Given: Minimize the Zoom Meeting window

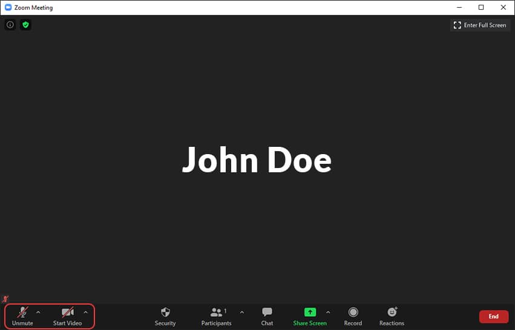Looking at the screenshot, I should (459, 7).
